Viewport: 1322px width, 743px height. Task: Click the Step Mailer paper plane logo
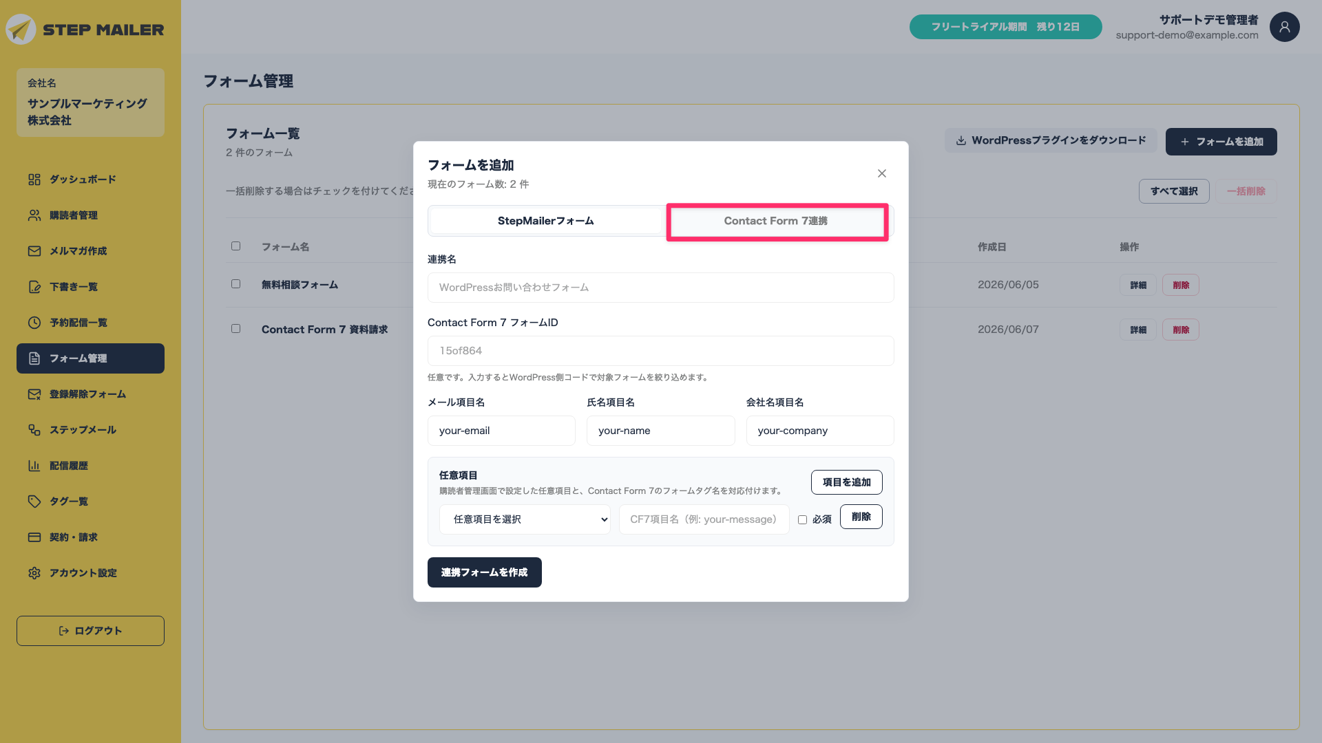pyautogui.click(x=21, y=30)
